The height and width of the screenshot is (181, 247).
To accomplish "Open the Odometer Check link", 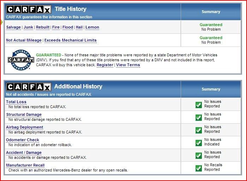I will point(23,140).
